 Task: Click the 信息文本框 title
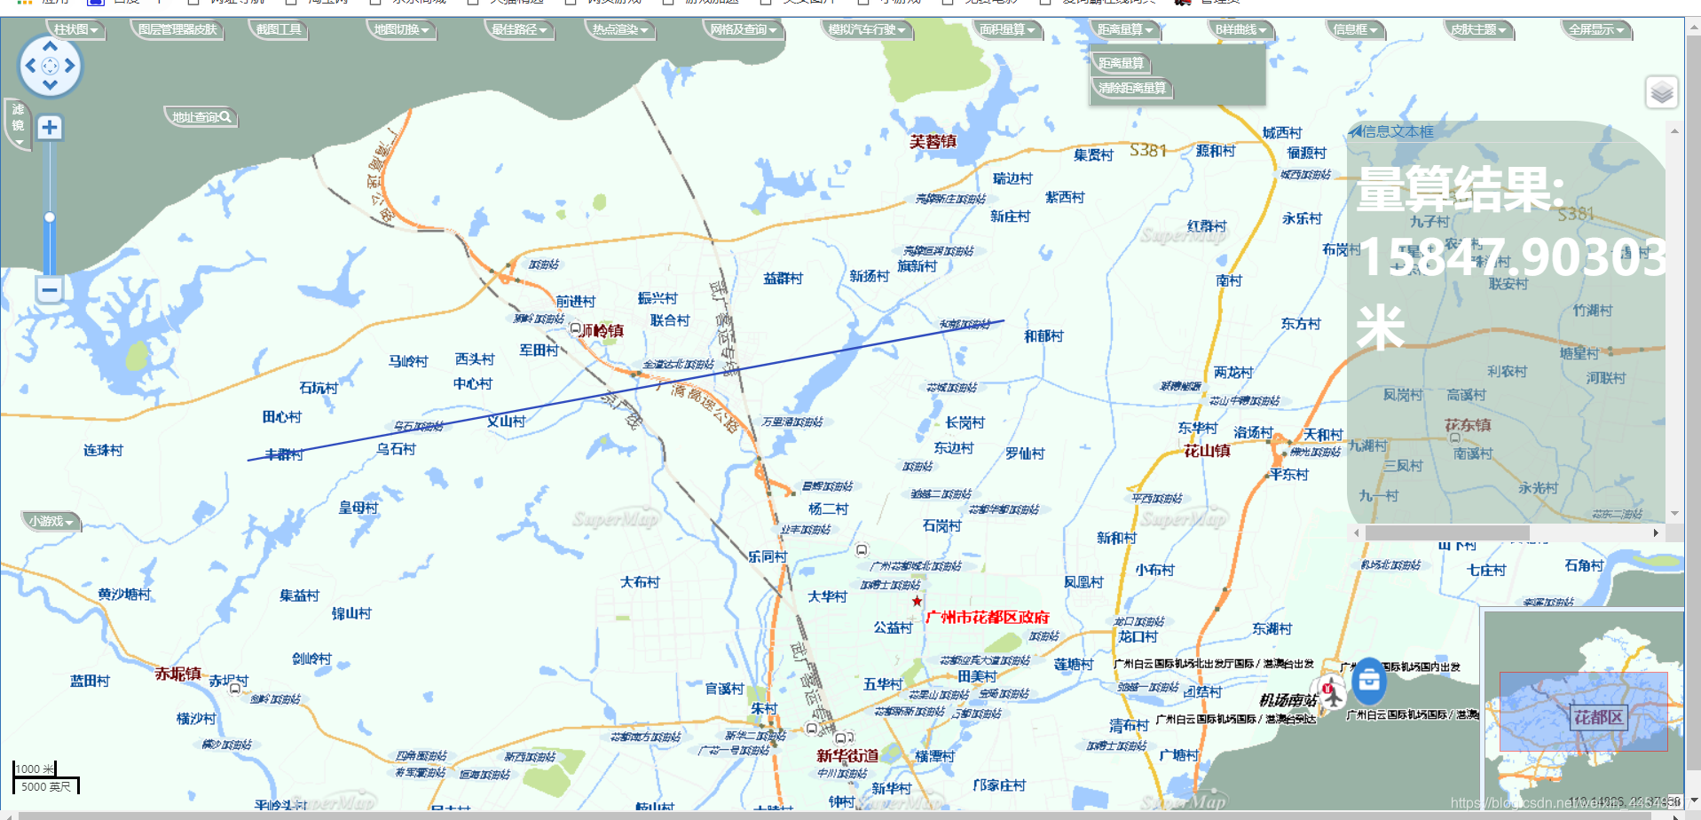click(x=1398, y=131)
